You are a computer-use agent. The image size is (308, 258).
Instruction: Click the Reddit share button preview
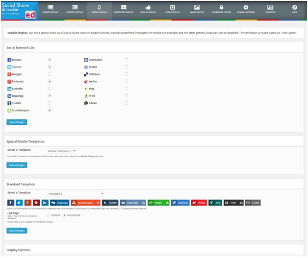click(158, 202)
